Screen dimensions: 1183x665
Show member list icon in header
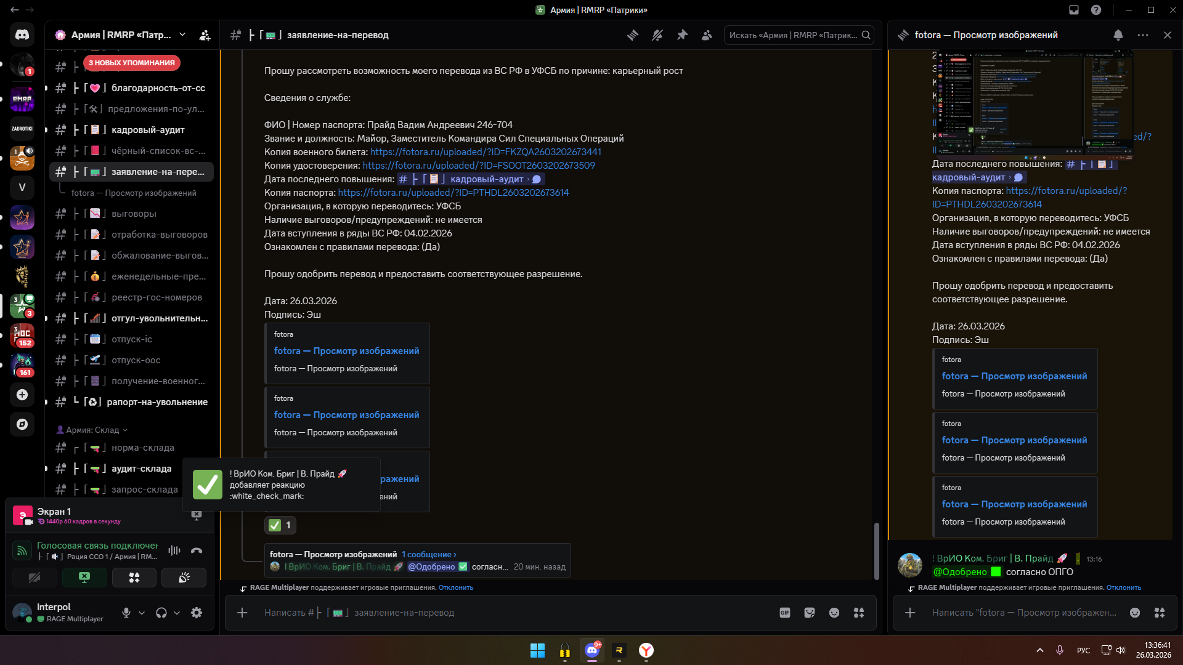707,35
